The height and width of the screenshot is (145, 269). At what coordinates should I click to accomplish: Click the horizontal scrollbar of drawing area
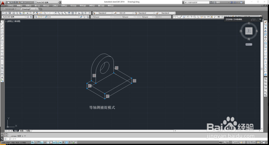(217, 131)
